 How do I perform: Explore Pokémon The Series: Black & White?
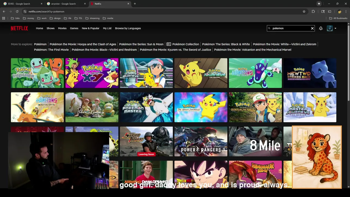pyautogui.click(x=226, y=44)
